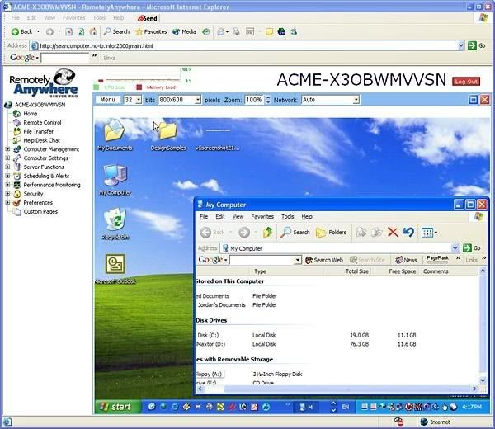Open the Help Desk Chat item
This screenshot has width=495, height=429.
40,140
